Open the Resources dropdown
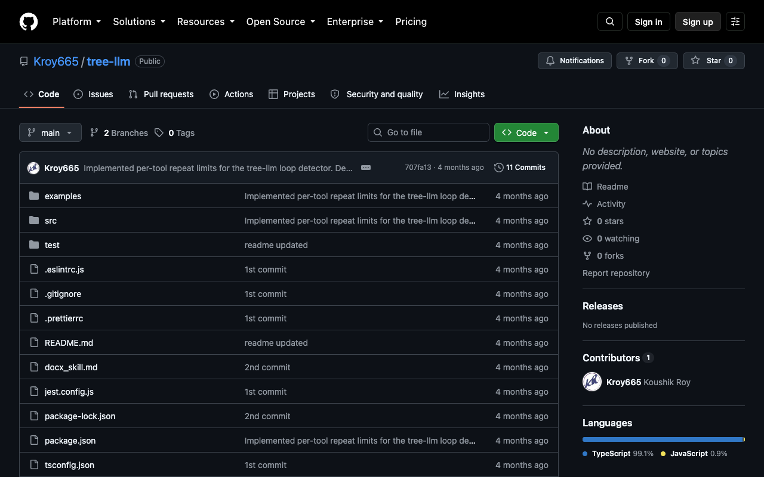Viewport: 764px width, 477px height. point(205,21)
